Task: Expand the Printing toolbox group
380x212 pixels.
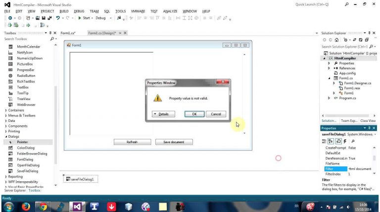Action: pos(6,131)
